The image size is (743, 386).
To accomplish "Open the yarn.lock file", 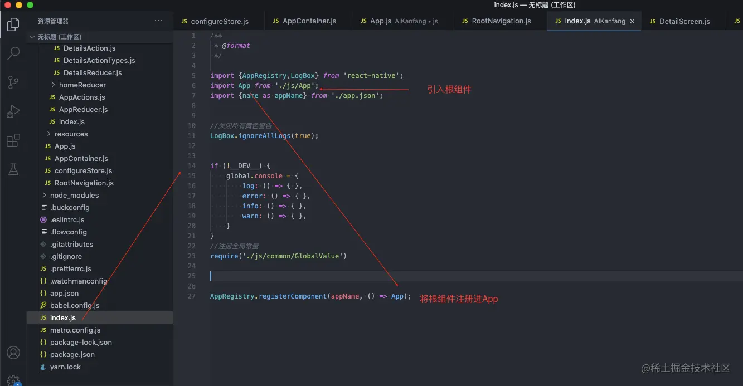I will (100, 367).
